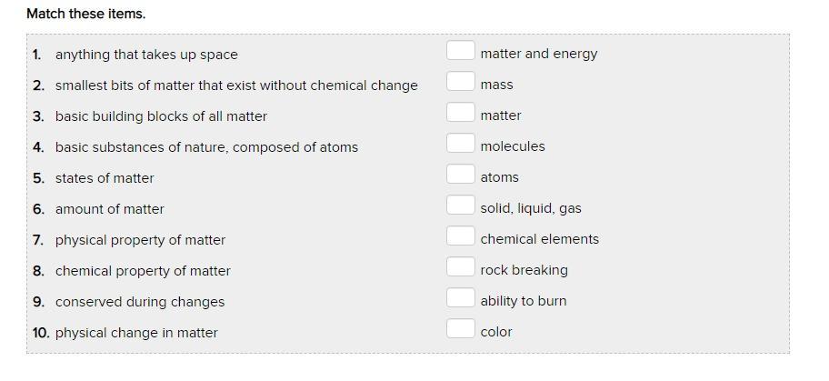829x381 pixels.
Task: Click the box left of 'matter' option
Action: 460,113
